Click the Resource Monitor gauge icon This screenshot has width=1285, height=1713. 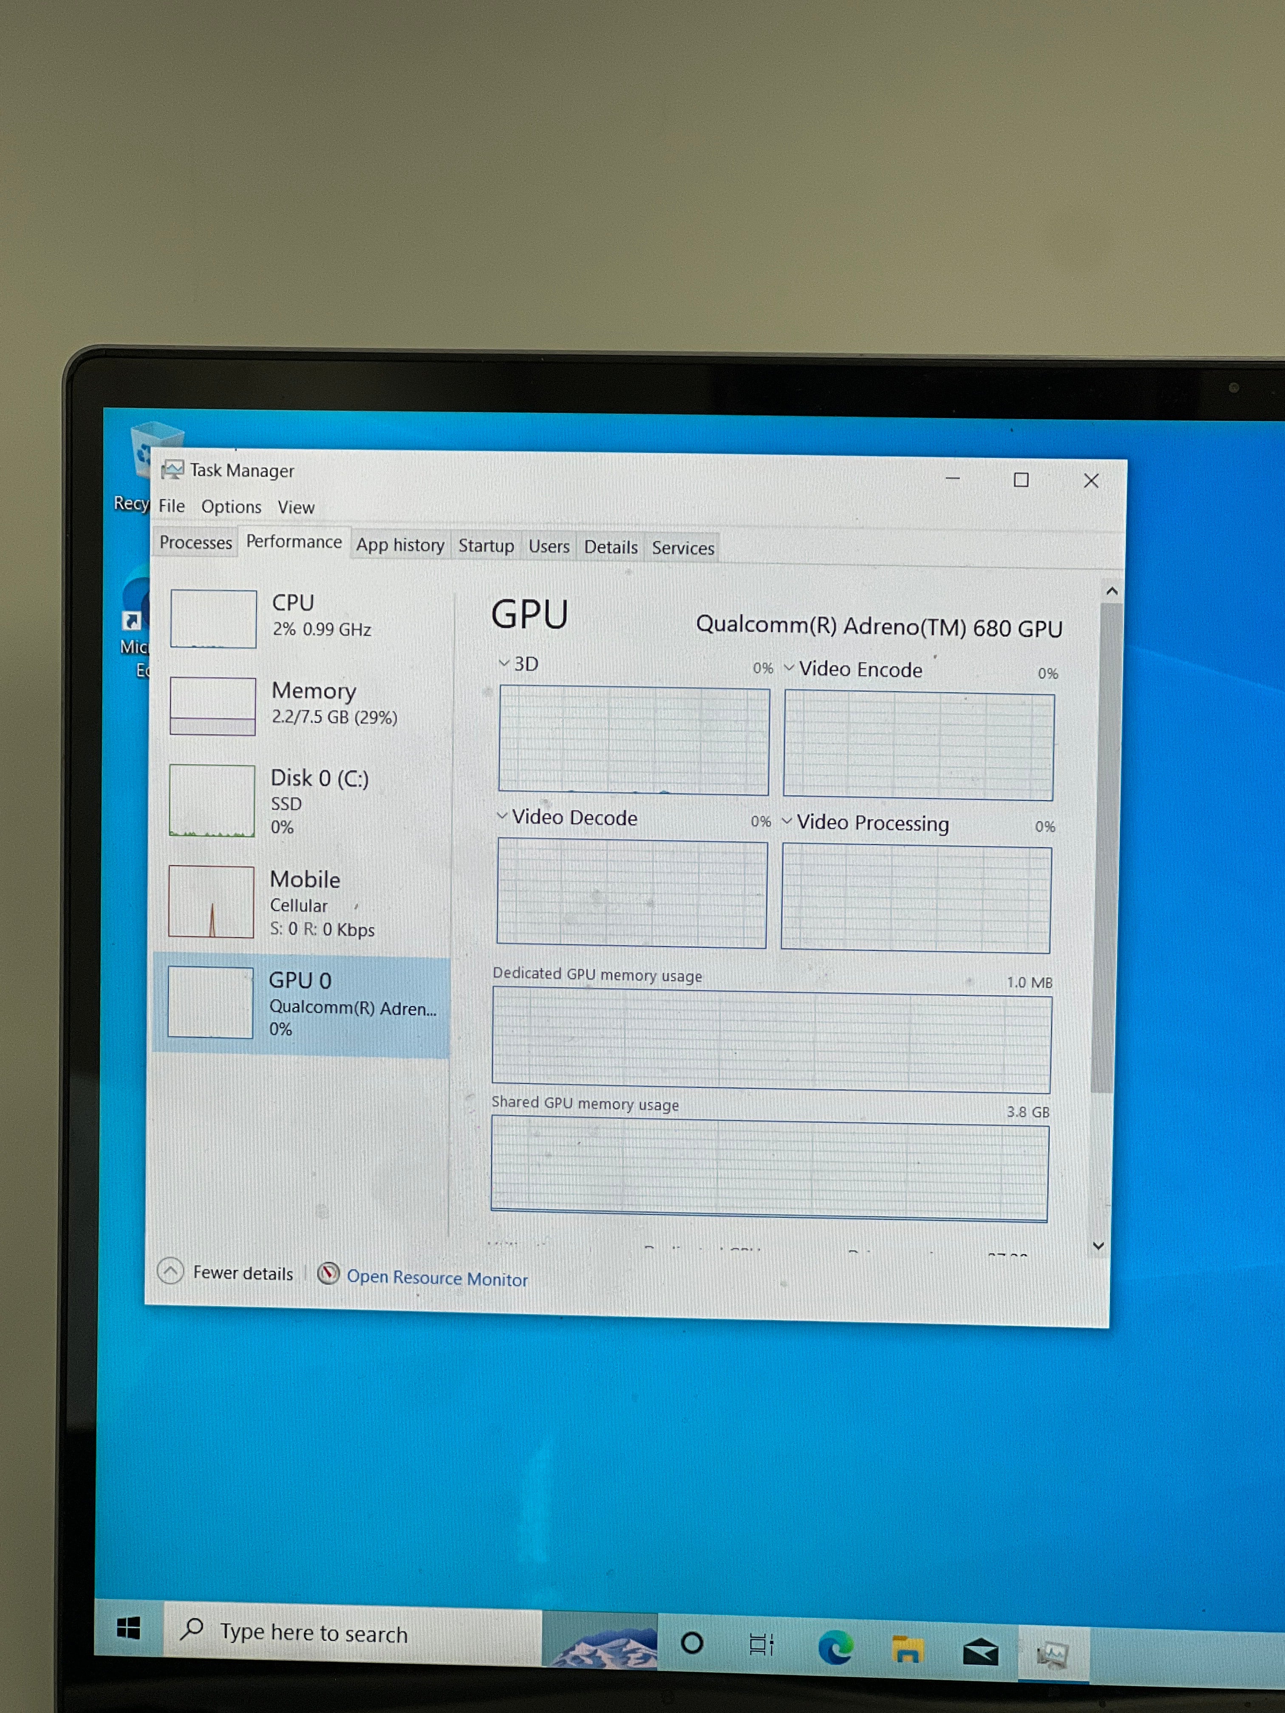point(328,1273)
